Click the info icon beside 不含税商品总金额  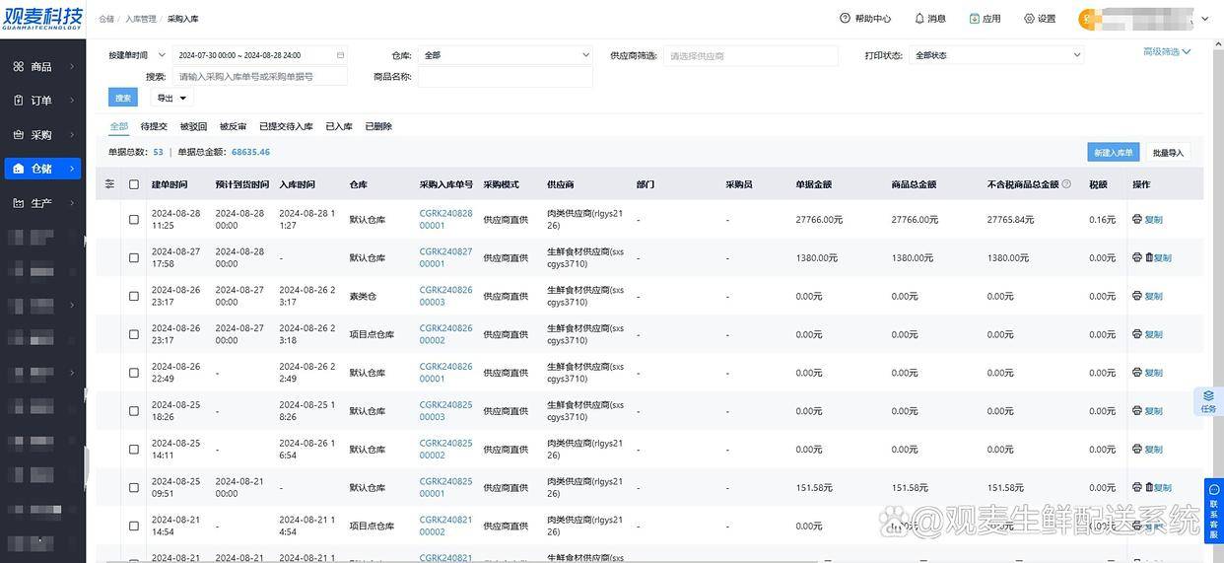(1066, 184)
